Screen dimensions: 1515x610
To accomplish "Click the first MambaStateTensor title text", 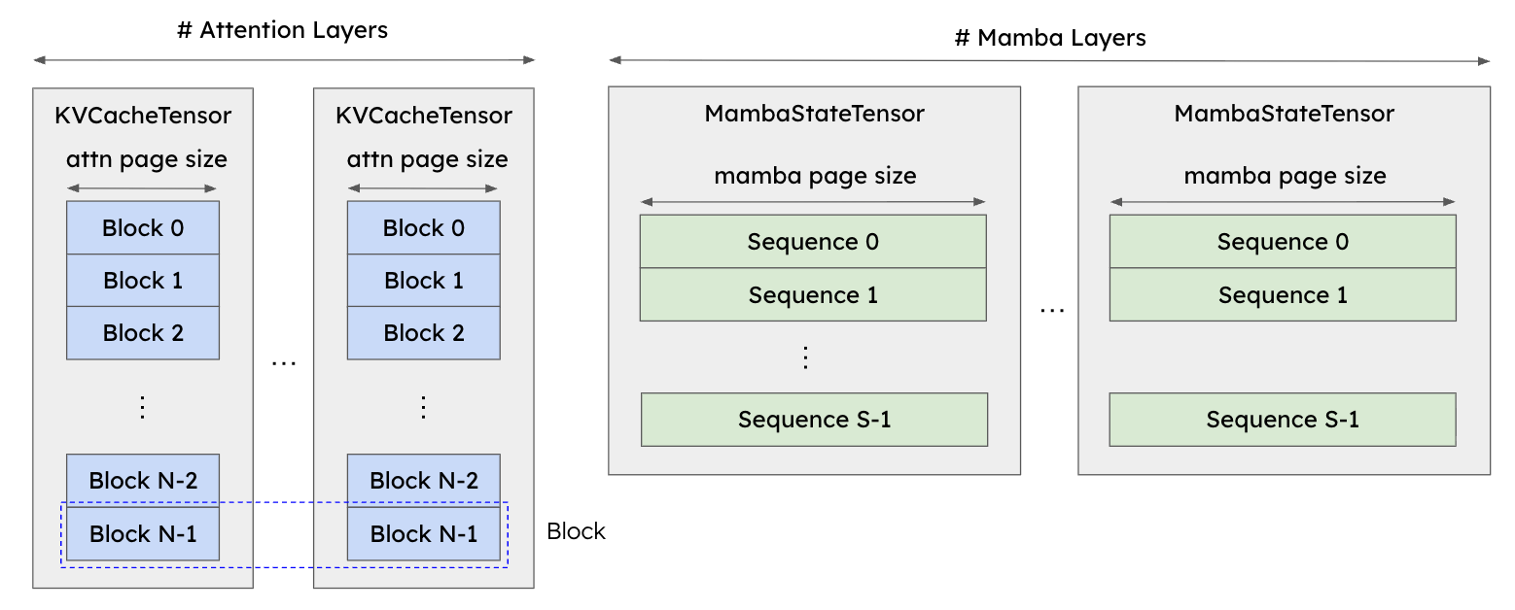I will point(814,114).
